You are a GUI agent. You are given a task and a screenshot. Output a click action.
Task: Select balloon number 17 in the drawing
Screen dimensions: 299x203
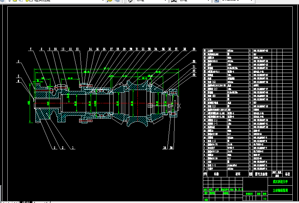click(111, 49)
